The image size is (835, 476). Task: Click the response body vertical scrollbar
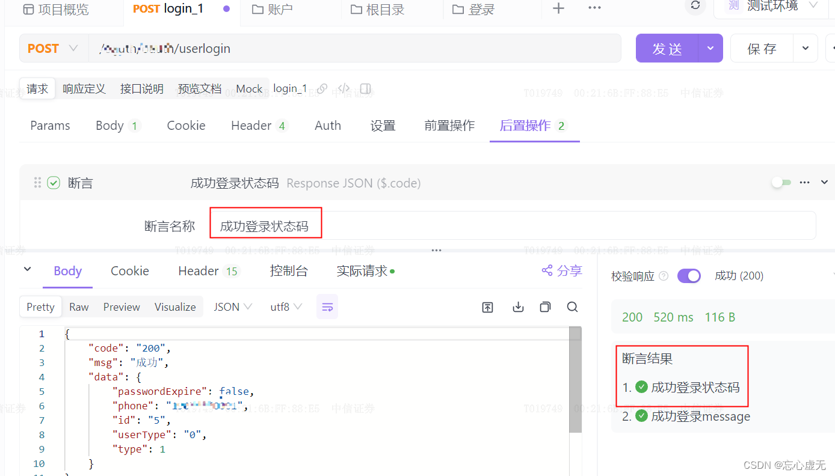pyautogui.click(x=576, y=379)
